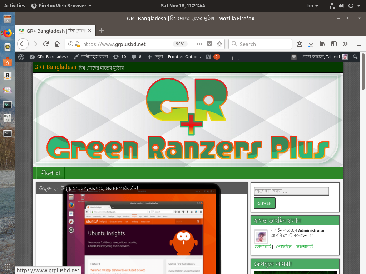366x274 pixels.
Task: Open WordPress admin bar search
Action: (x=355, y=57)
